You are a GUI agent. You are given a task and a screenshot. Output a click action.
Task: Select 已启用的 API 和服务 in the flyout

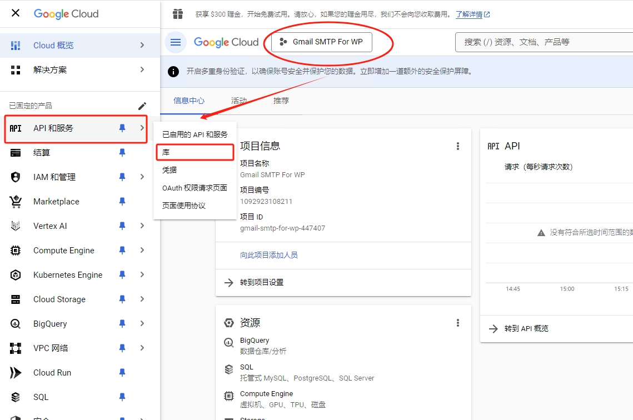[x=195, y=134]
